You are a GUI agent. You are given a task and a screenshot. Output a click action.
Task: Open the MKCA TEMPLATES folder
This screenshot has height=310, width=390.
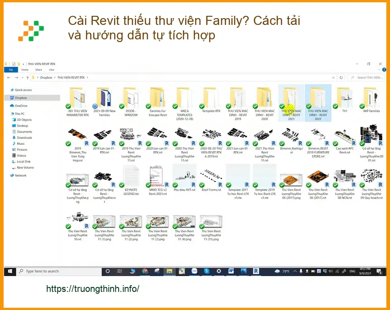click(x=184, y=104)
